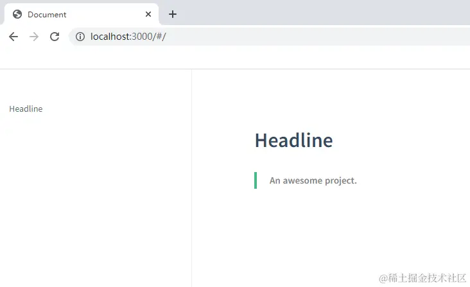Reload the page with refresh icon
The image size is (470, 287).
(x=55, y=37)
